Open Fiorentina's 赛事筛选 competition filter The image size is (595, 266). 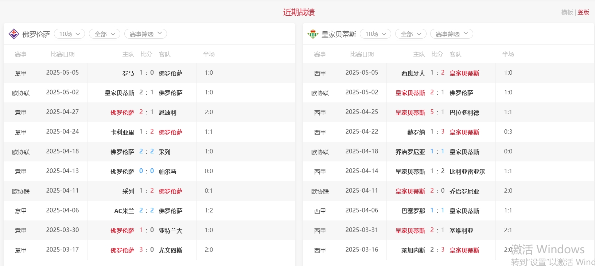(x=145, y=34)
